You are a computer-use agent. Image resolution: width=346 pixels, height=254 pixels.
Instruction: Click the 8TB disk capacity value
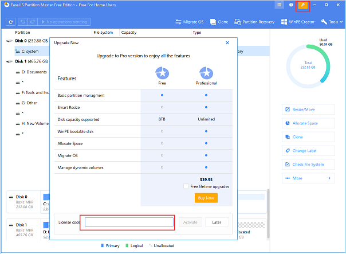(162, 119)
